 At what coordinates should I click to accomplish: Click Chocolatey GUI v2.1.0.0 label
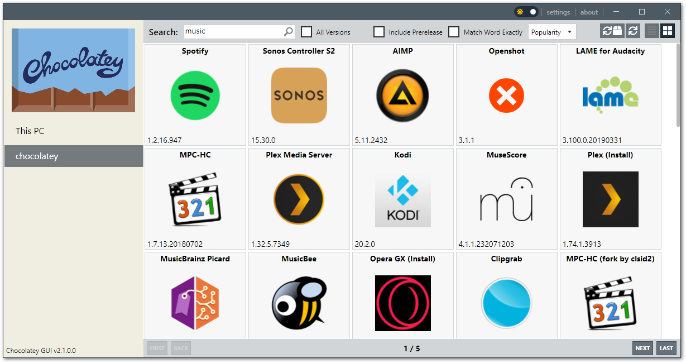(x=41, y=351)
